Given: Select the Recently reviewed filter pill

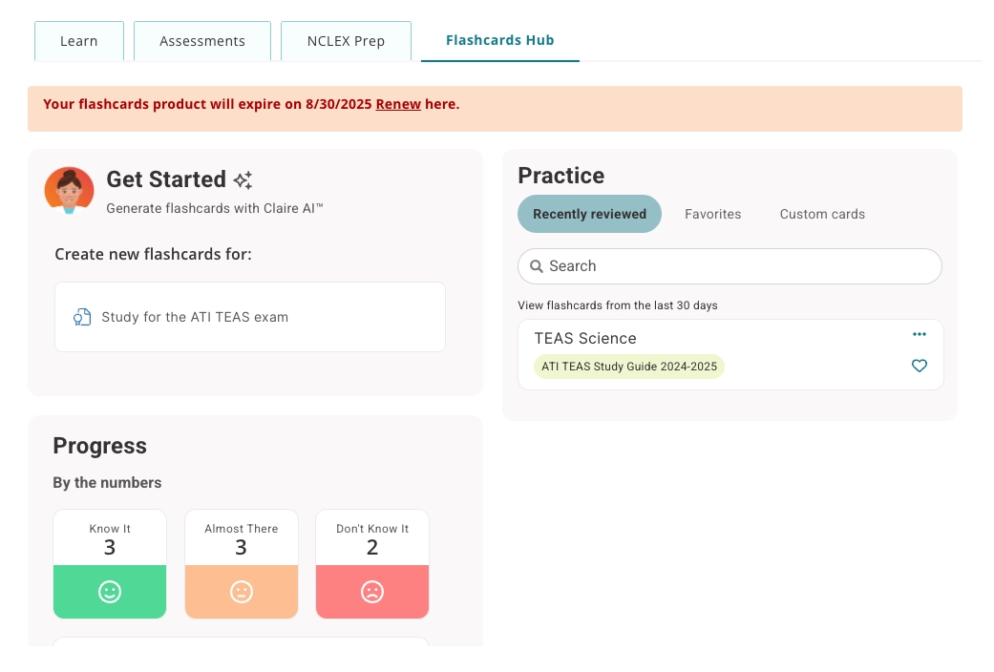Looking at the screenshot, I should point(589,214).
